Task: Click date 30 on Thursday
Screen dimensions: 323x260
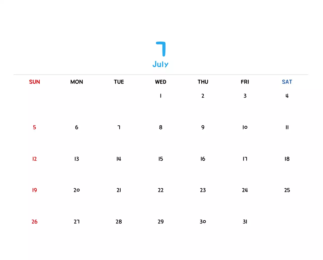Action: click(203, 222)
